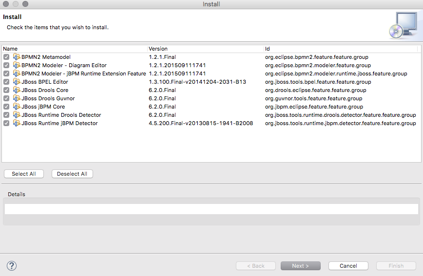The width and height of the screenshot is (423, 276).
Task: Click the install wizard computer and CD image
Action: pyautogui.click(x=404, y=25)
